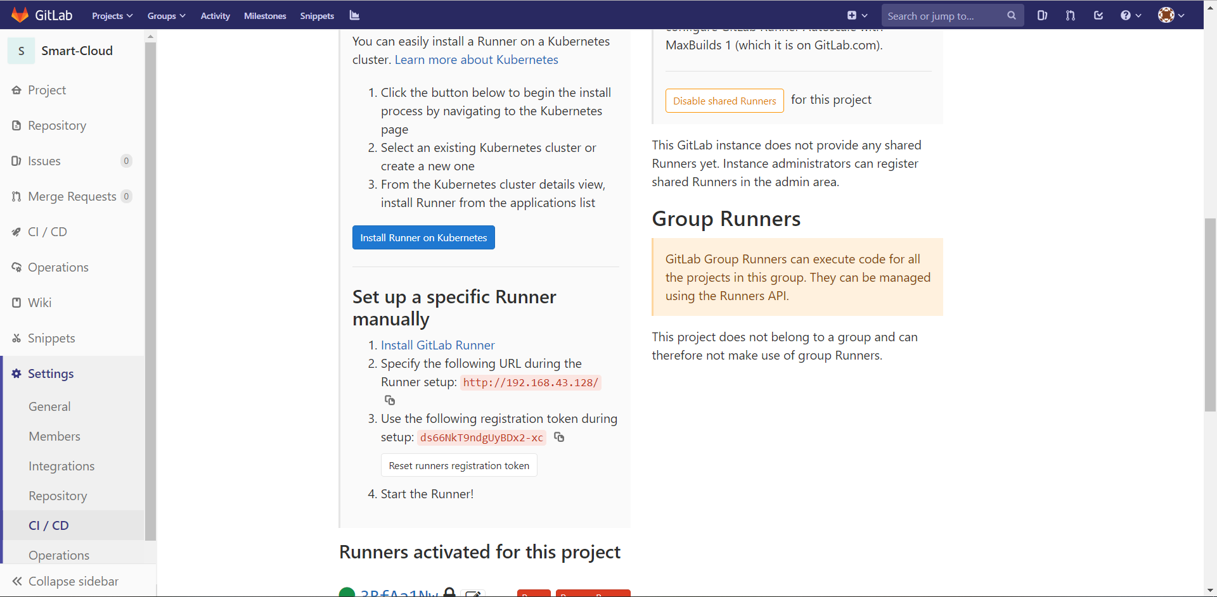The height and width of the screenshot is (597, 1217).
Task: Click the page scrollbar down arrow
Action: (x=1210, y=591)
